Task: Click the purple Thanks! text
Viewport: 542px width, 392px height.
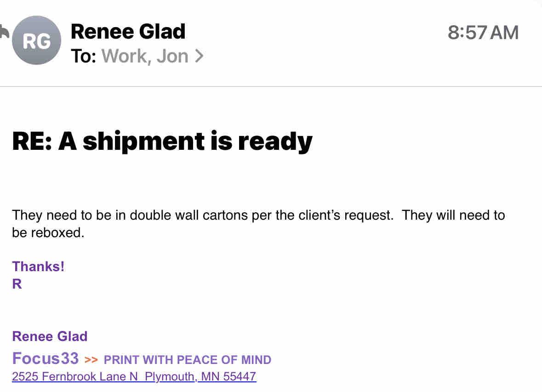Action: [x=38, y=267]
